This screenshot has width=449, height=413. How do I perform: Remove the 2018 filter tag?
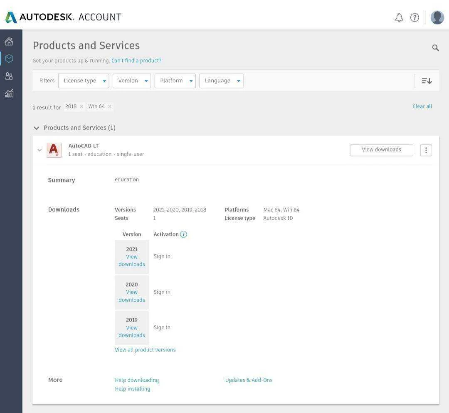click(81, 106)
